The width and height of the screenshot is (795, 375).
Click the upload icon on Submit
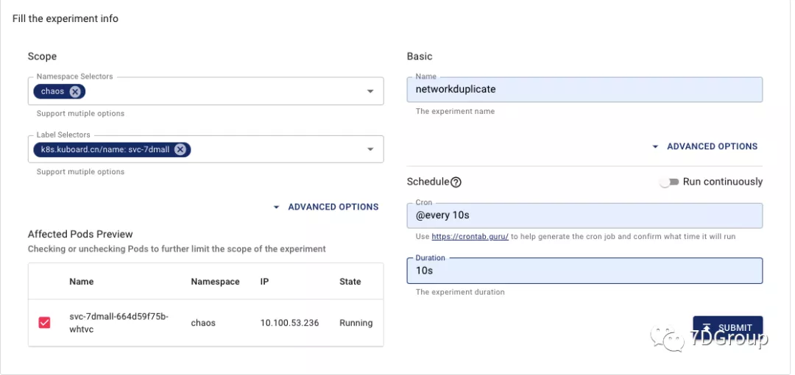pos(707,328)
